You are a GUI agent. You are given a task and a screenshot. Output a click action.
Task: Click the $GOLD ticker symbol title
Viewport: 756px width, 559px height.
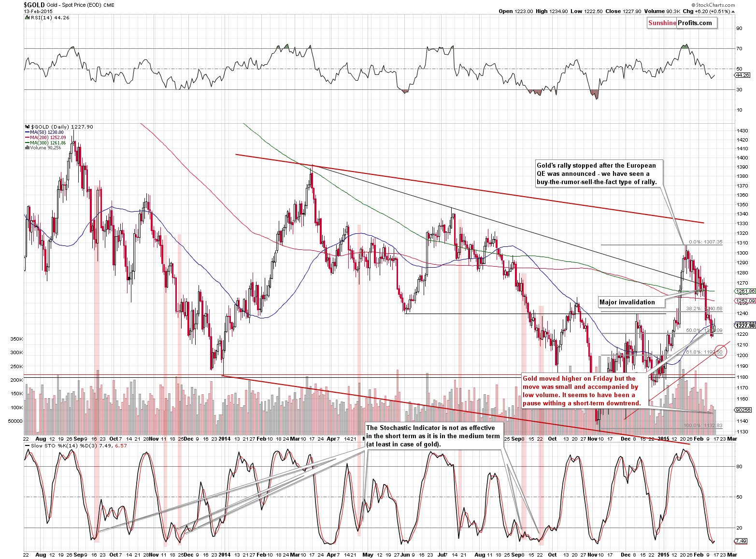point(34,5)
